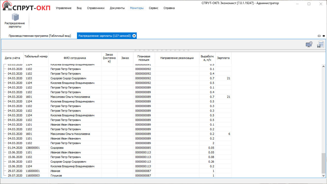
Task: Sort by ФИО сотрудника column header
Action: click(x=75, y=58)
